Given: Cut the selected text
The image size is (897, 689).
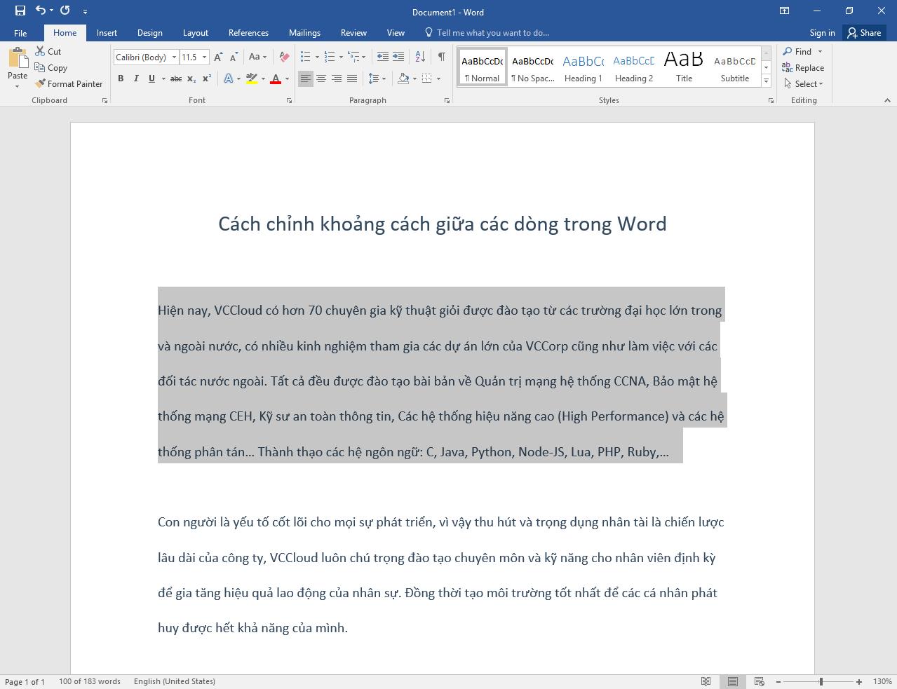Looking at the screenshot, I should (48, 51).
